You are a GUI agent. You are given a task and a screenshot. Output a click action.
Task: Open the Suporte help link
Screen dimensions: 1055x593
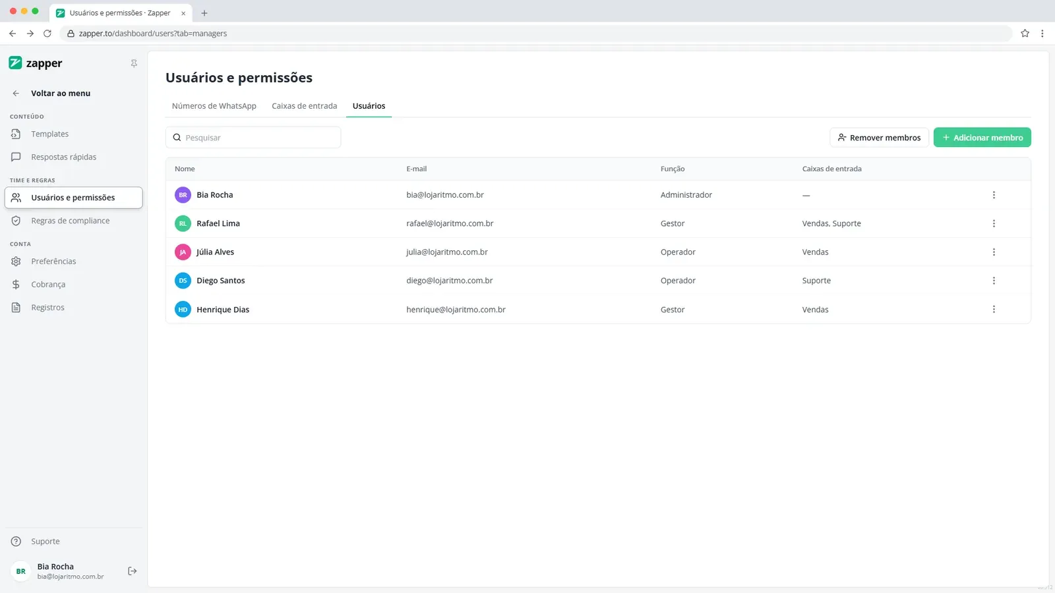pos(73,542)
